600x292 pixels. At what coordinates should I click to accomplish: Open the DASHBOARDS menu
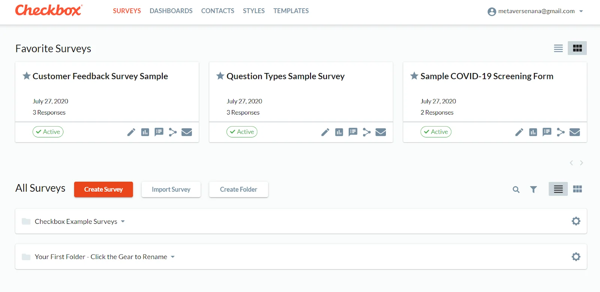pos(171,11)
